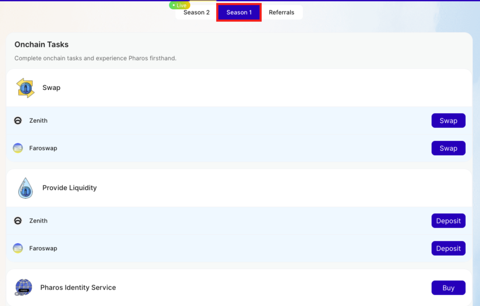Image resolution: width=480 pixels, height=306 pixels.
Task: Hit the Deposit button for Faroswap
Action: point(448,248)
